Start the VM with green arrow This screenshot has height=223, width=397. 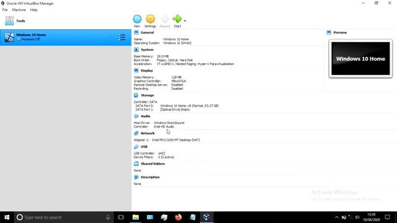pos(177,19)
